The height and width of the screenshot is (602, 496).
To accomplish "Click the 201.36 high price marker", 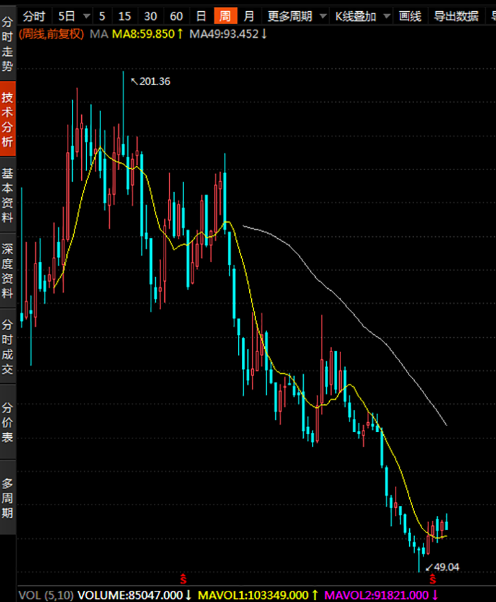I will point(151,81).
